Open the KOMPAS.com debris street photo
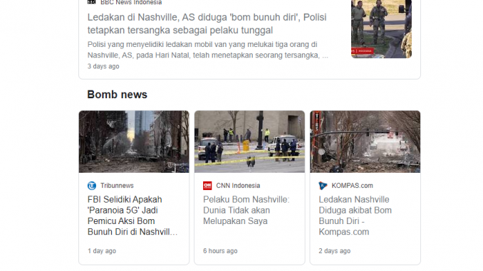This screenshot has height=271, width=483. pyautogui.click(x=365, y=142)
